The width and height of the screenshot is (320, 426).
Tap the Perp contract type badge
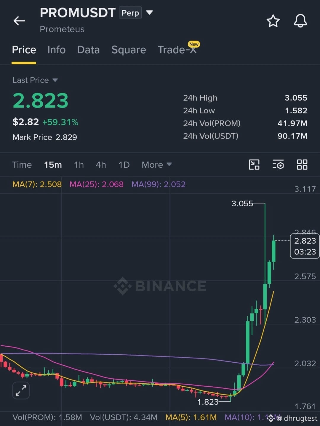pyautogui.click(x=130, y=13)
